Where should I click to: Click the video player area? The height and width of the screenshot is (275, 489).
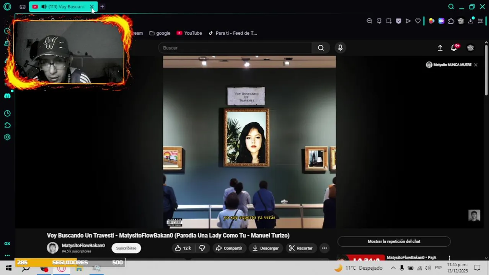(x=249, y=142)
